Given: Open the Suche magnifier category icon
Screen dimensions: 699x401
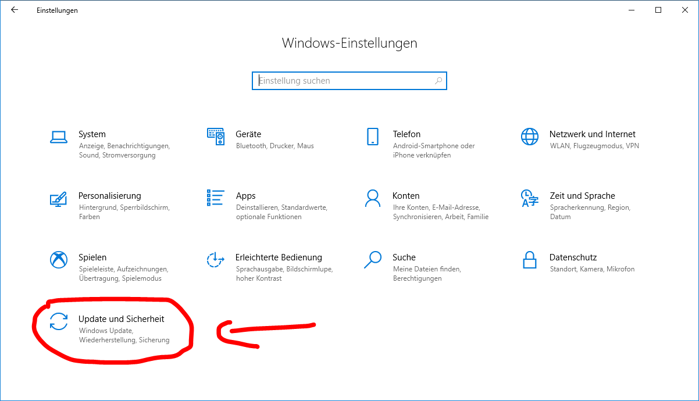Looking at the screenshot, I should point(373,260).
